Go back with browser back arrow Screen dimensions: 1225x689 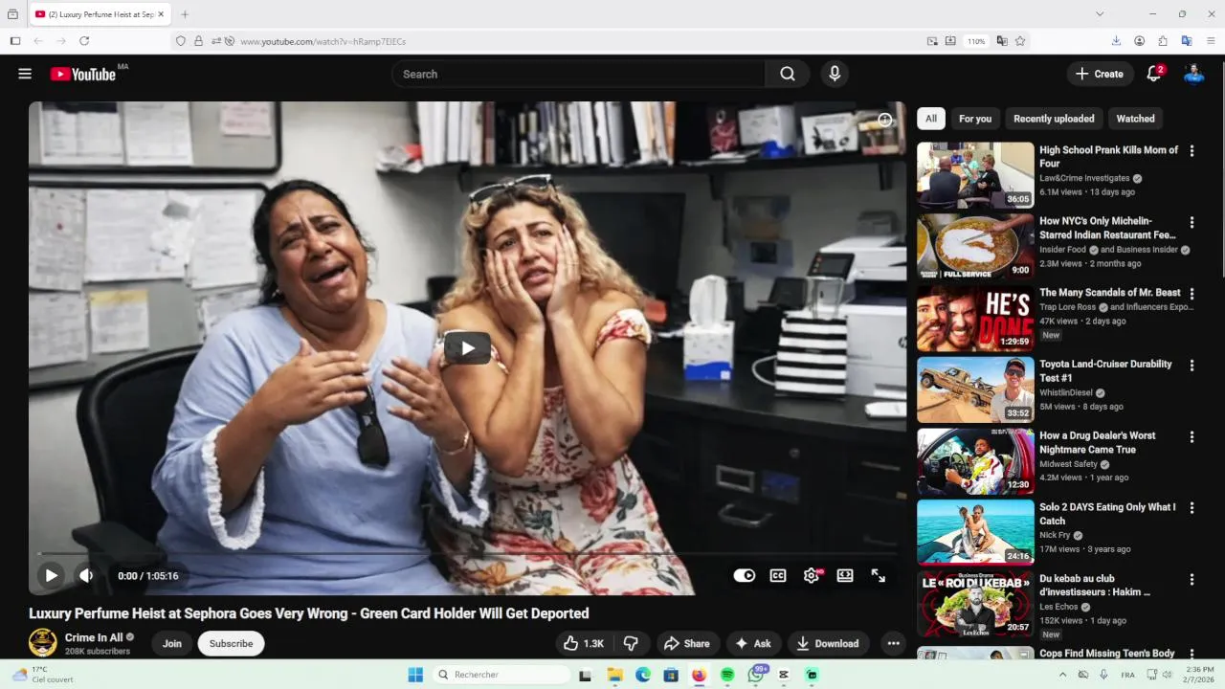38,41
